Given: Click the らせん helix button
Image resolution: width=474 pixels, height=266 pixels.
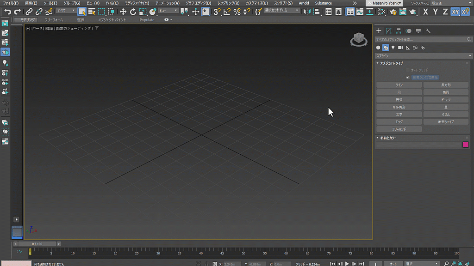Looking at the screenshot, I should click(x=446, y=115).
